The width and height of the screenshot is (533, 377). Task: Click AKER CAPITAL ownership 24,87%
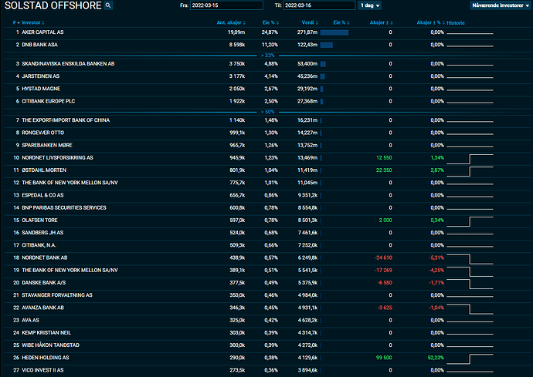pos(270,32)
